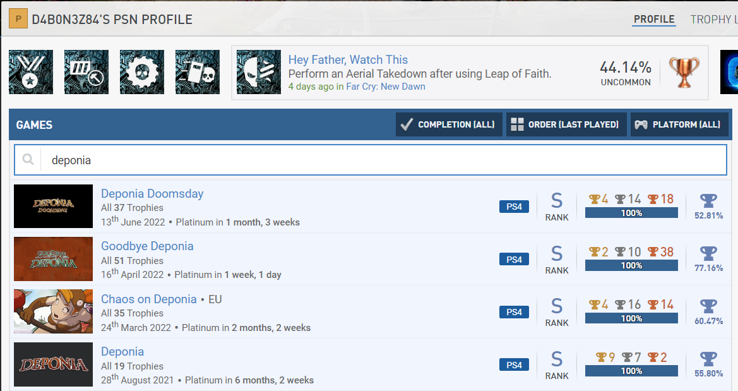The width and height of the screenshot is (738, 391).
Task: Click the Order grid icon
Action: pos(517,124)
